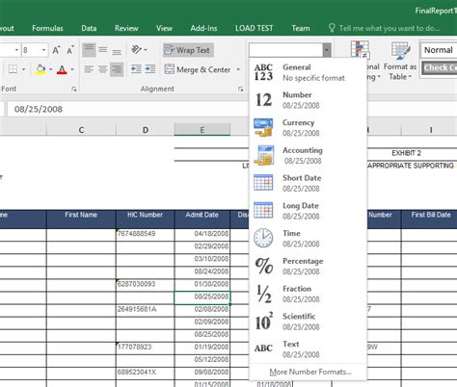
Task: Choose the General ABC 123 format icon
Action: 263,72
